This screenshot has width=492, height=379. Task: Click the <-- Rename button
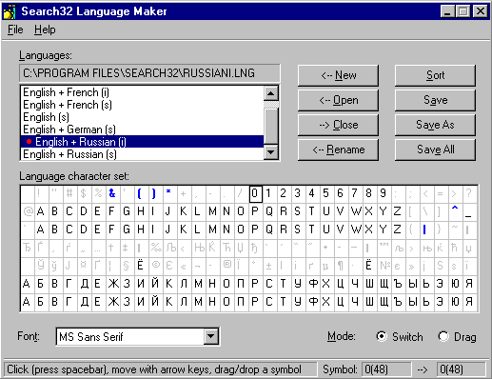pos(338,150)
